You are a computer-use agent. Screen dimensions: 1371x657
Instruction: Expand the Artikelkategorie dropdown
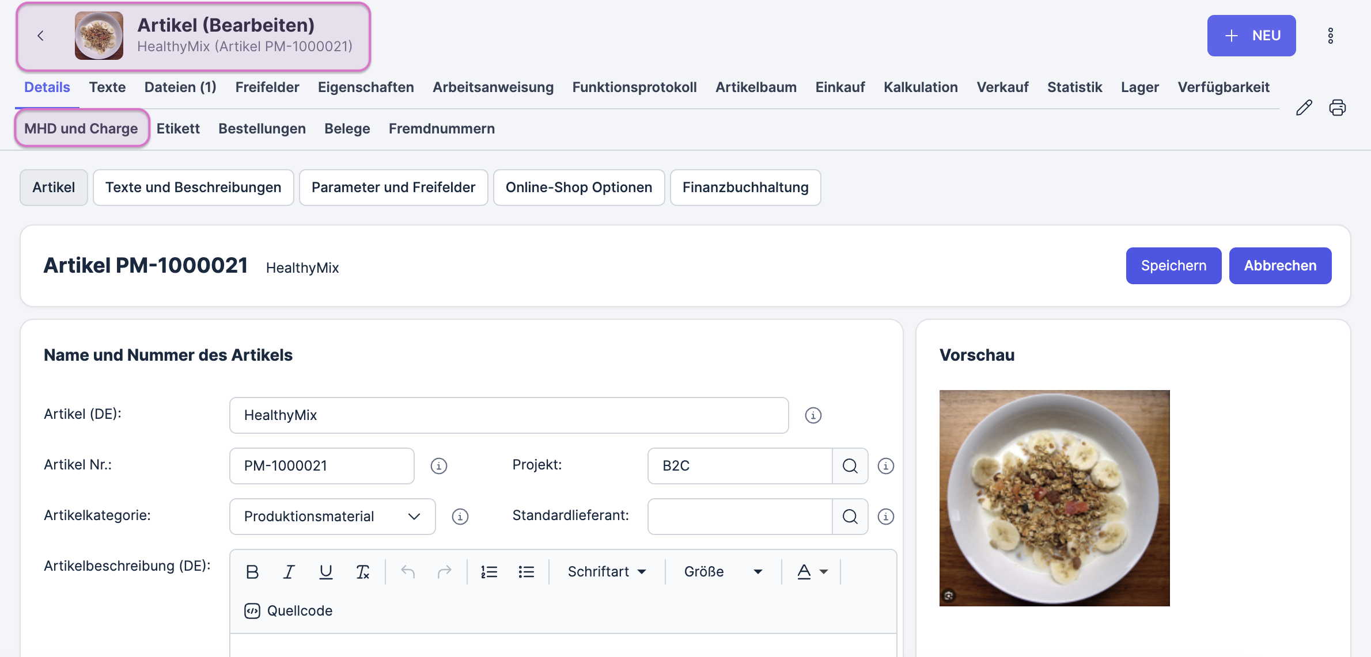[332, 517]
